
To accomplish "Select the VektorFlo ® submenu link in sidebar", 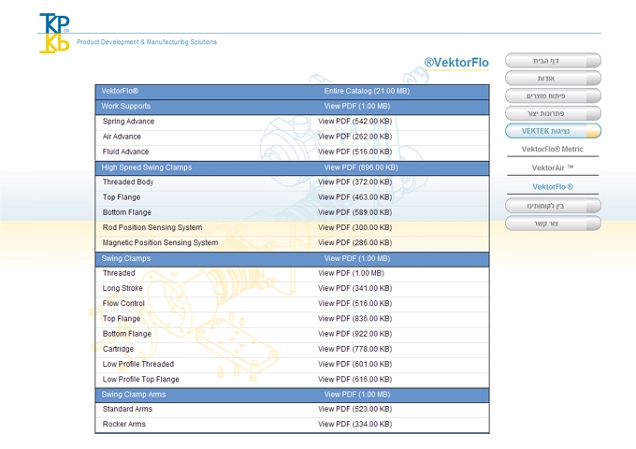I will tap(553, 187).
